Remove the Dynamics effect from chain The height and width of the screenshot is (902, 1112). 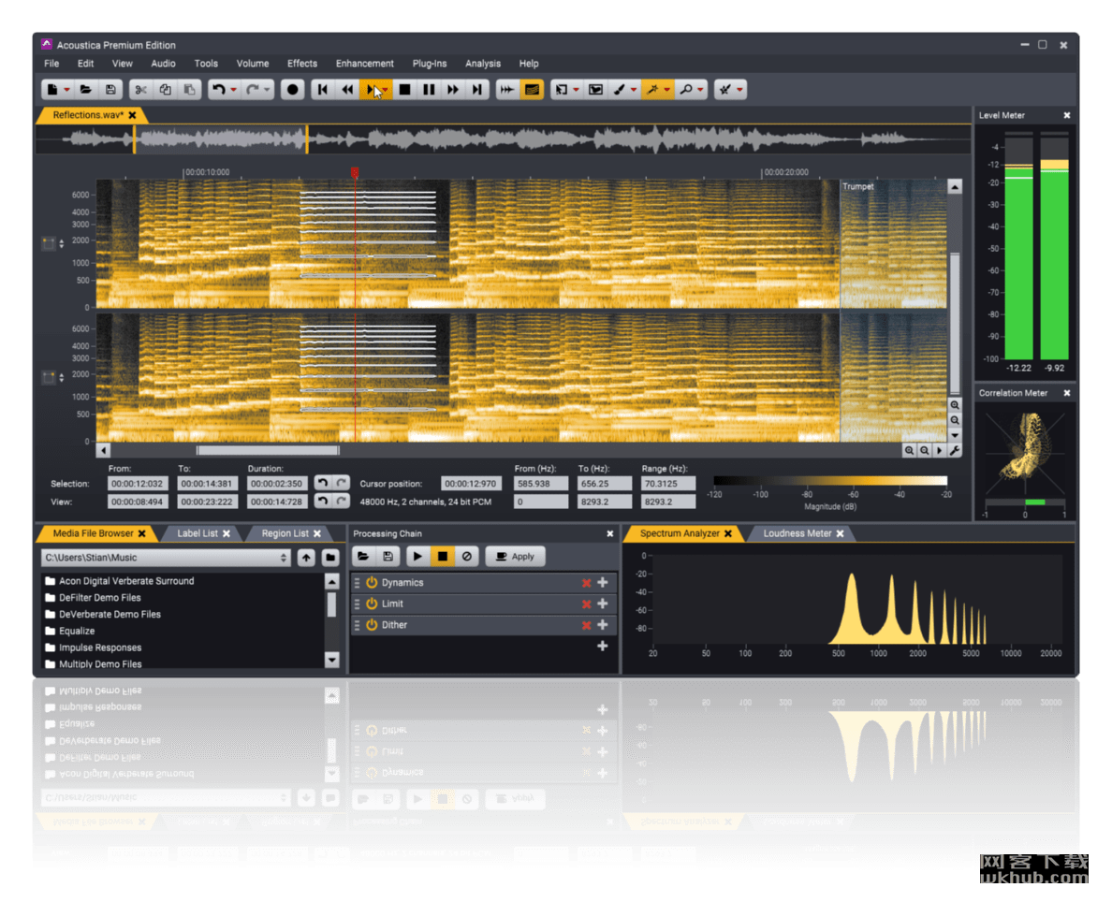pos(587,583)
